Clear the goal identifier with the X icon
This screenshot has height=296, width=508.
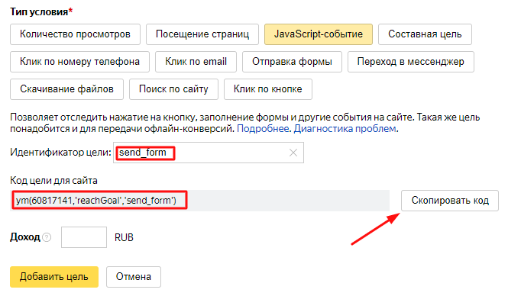293,153
